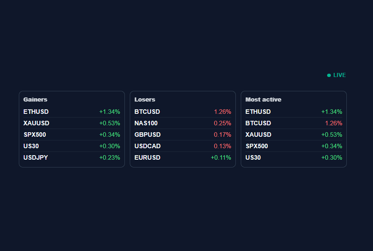Image resolution: width=373 pixels, height=251 pixels.
Task: Click the 0.13% USDCAD change
Action: (222, 146)
